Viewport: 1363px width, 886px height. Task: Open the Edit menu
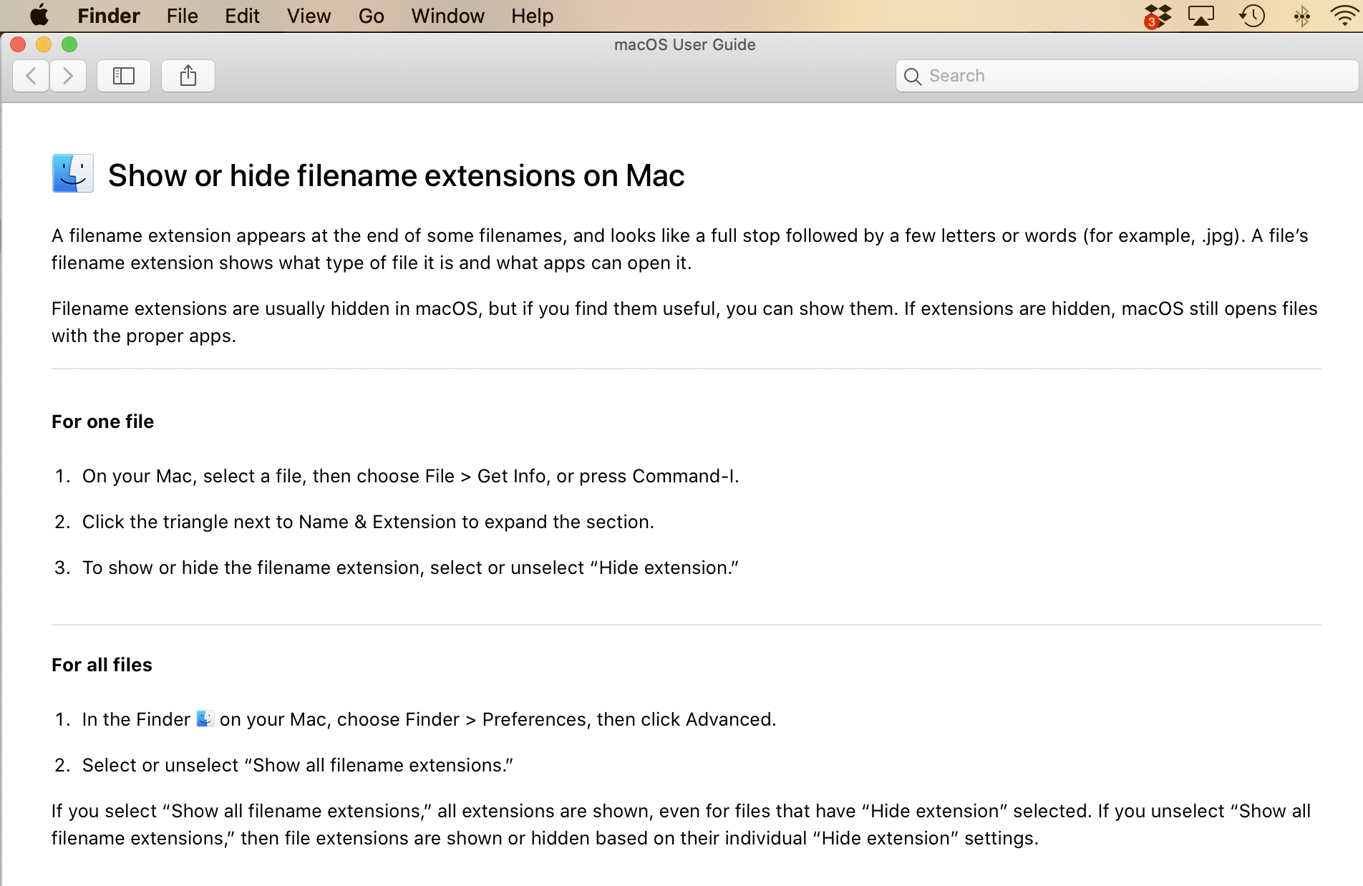pos(242,16)
